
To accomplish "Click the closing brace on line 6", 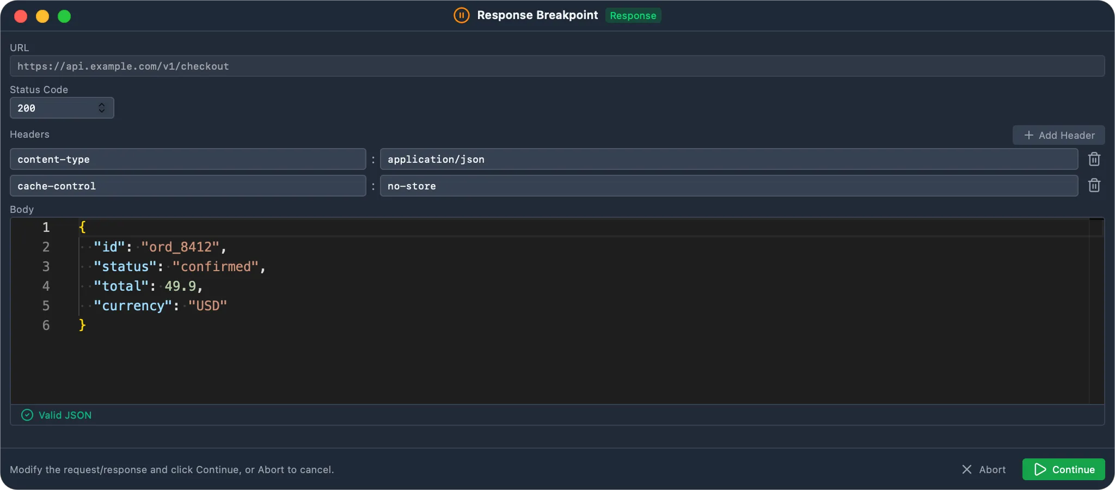I will [82, 325].
